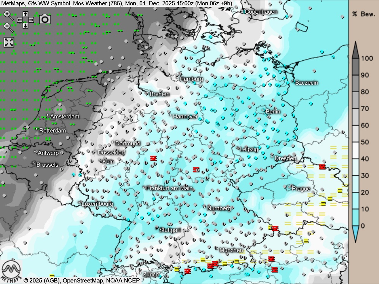Click the Berlin city label
The image size is (379, 284).
click(272, 111)
